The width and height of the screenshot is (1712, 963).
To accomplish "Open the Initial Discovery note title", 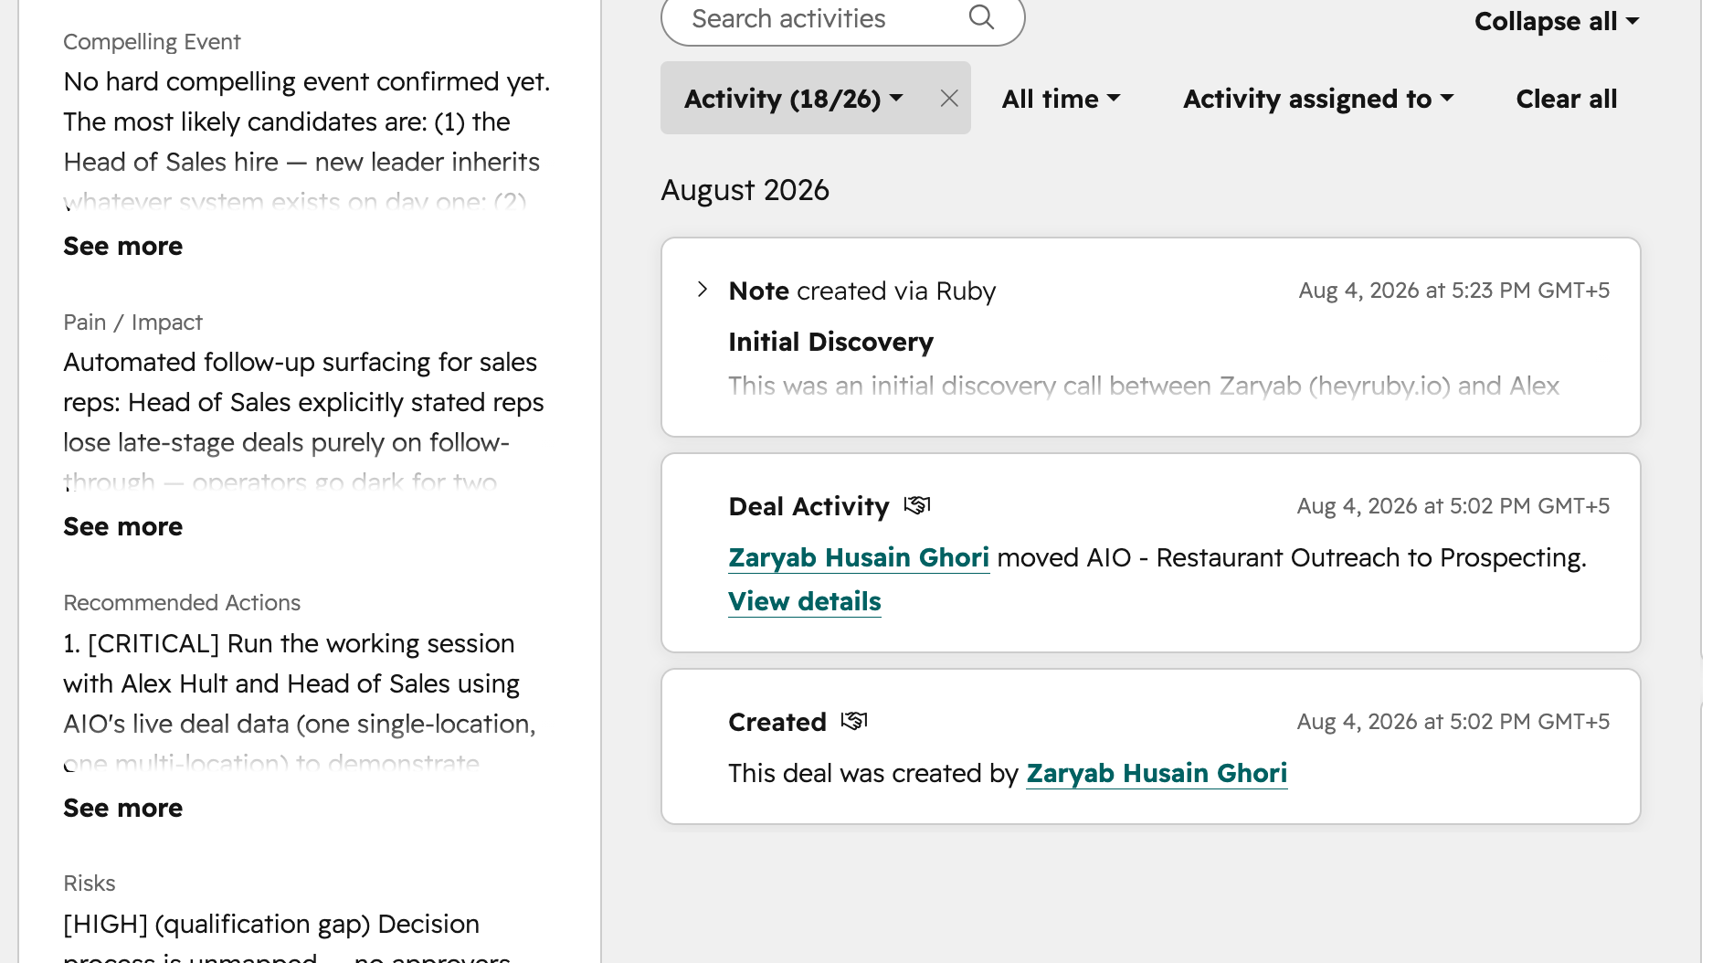I will (x=831, y=342).
